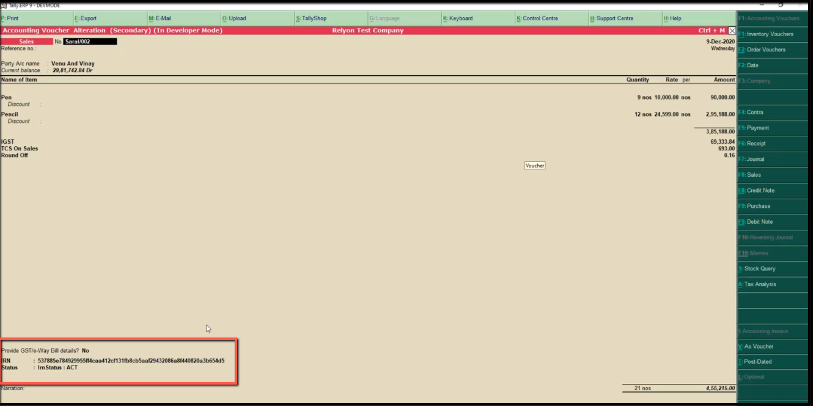Viewport: 813px width, 406px height.
Task: Switch to As Voucher mode
Action: [773, 347]
